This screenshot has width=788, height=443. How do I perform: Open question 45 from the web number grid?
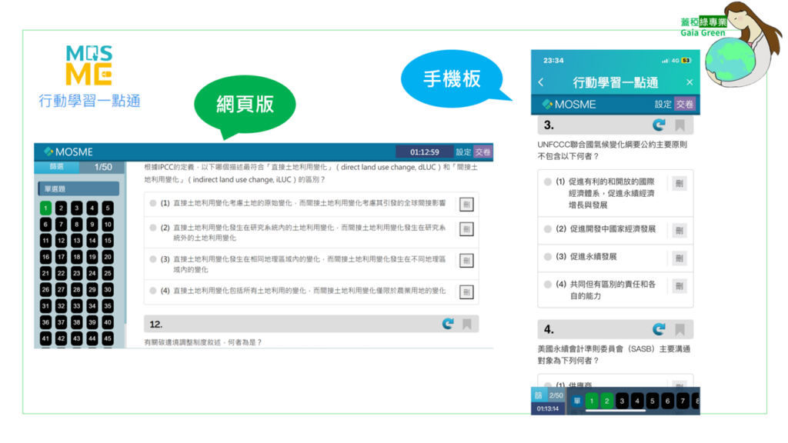pyautogui.click(x=108, y=338)
